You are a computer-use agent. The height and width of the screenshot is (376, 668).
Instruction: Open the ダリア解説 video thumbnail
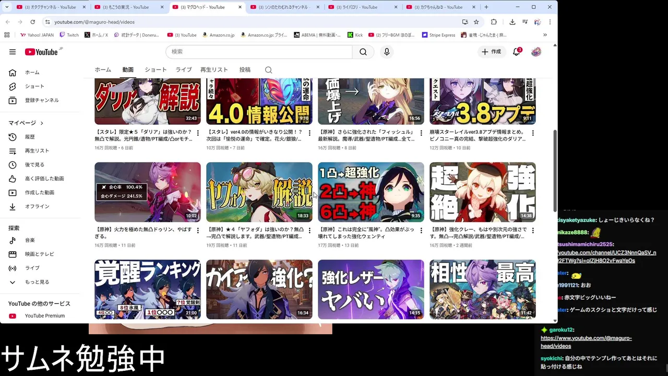[148, 101]
